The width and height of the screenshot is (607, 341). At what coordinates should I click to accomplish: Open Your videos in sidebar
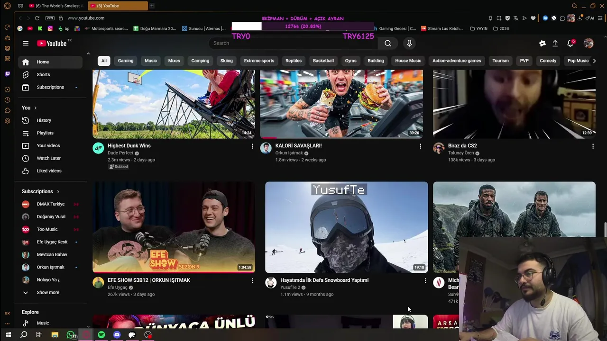(50, 145)
